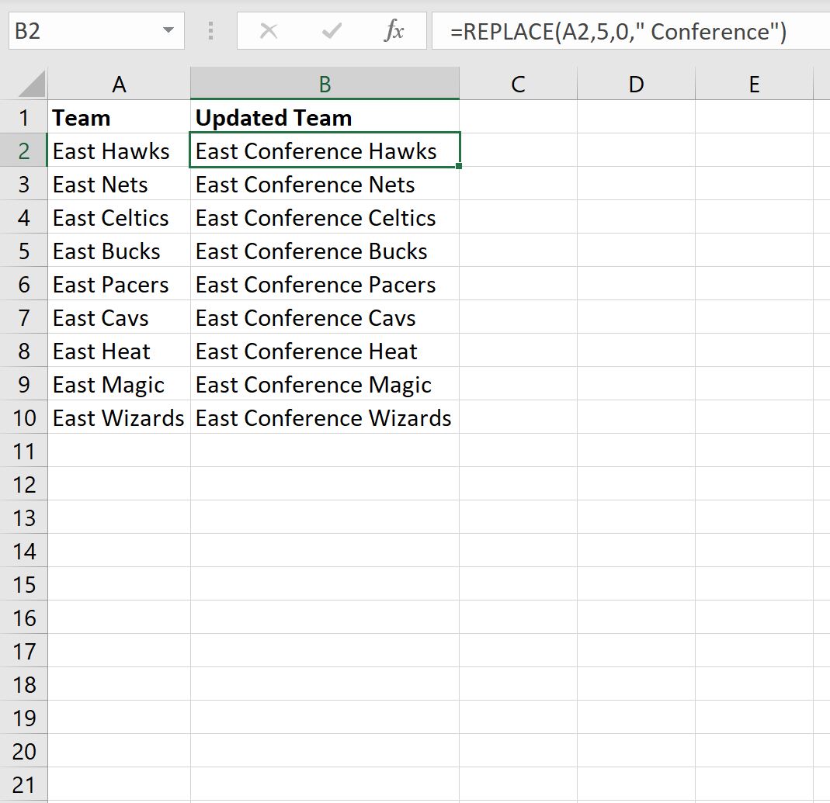
Task: Select row 5 header
Action: click(24, 251)
